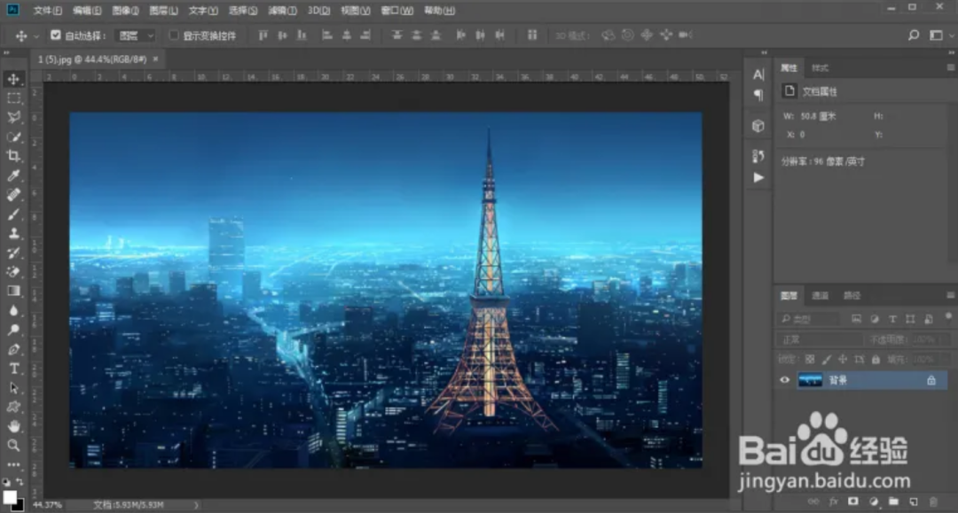This screenshot has width=958, height=513.
Task: Uncheck the 自动选择 checkbox
Action: tap(56, 35)
